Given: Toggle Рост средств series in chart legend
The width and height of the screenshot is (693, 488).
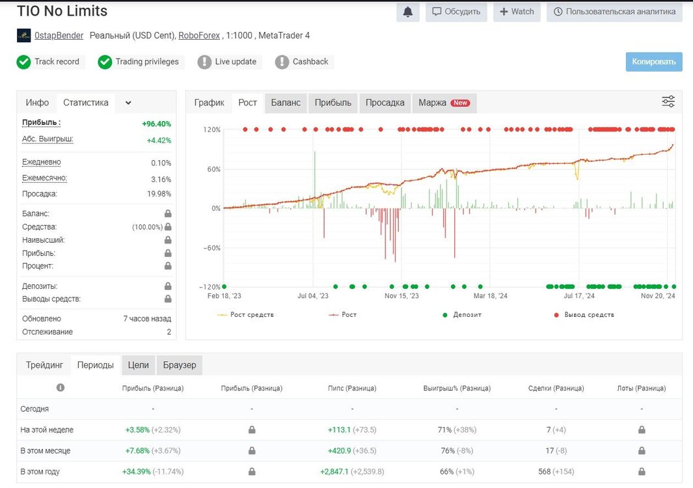Looking at the screenshot, I should 245,315.
